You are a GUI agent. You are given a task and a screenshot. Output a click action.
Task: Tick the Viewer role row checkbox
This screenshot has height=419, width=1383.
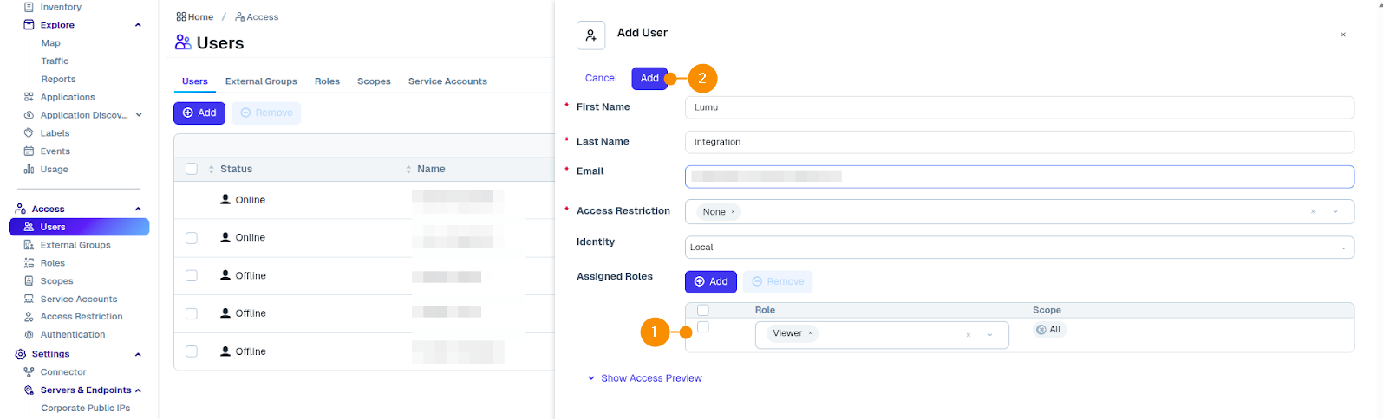(x=703, y=327)
